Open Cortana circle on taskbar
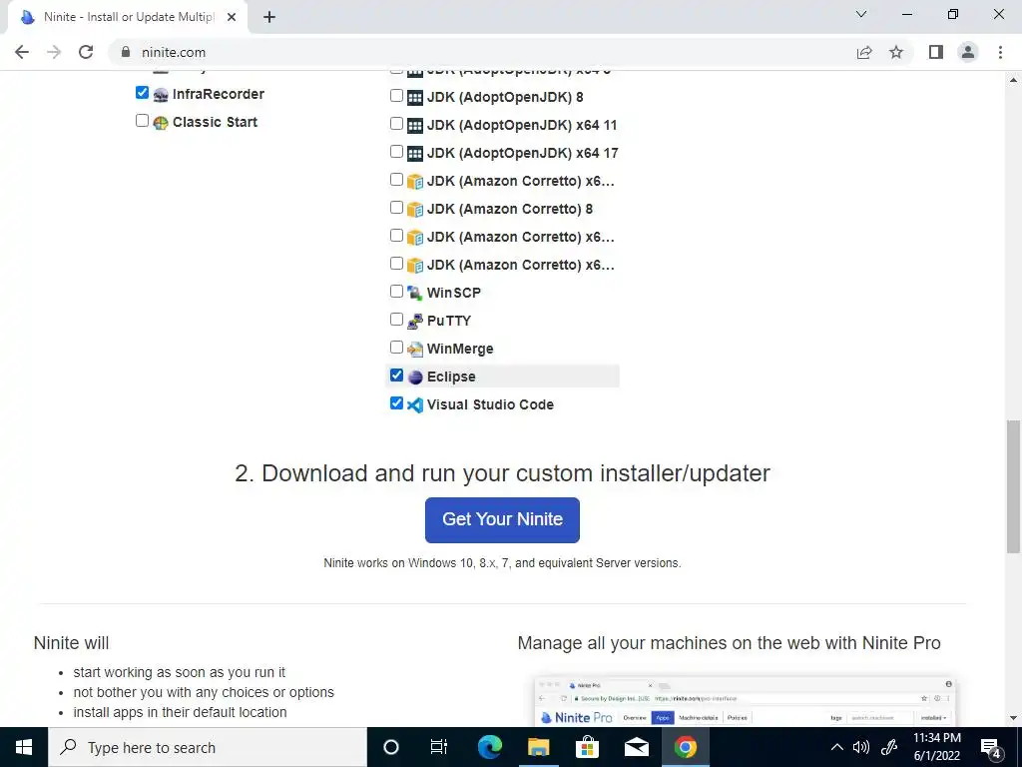This screenshot has height=767, width=1022. click(x=391, y=747)
